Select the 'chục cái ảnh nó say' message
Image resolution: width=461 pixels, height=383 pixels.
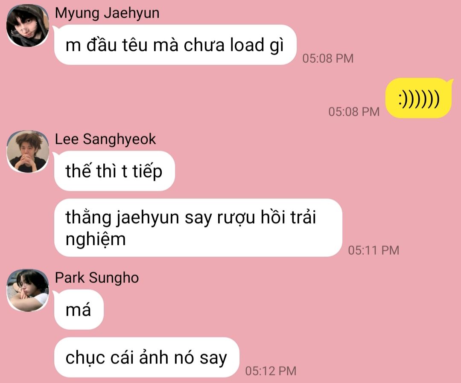(x=147, y=357)
